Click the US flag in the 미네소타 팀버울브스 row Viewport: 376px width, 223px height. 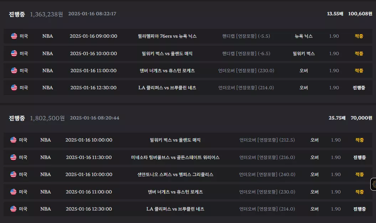tap(14, 157)
